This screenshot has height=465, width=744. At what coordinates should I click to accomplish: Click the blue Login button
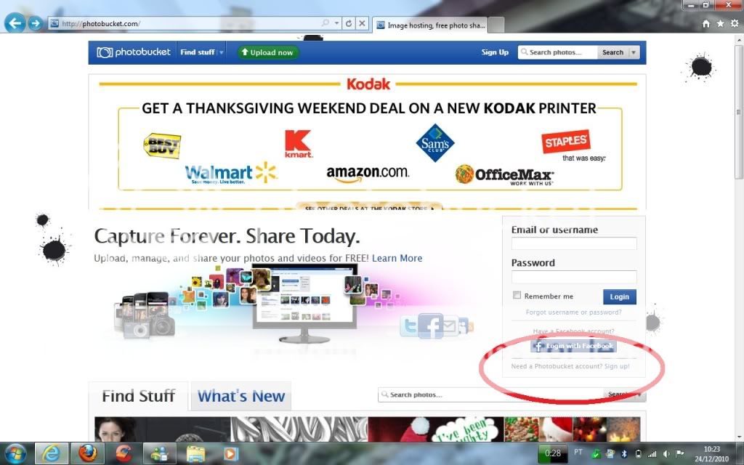pyautogui.click(x=619, y=296)
